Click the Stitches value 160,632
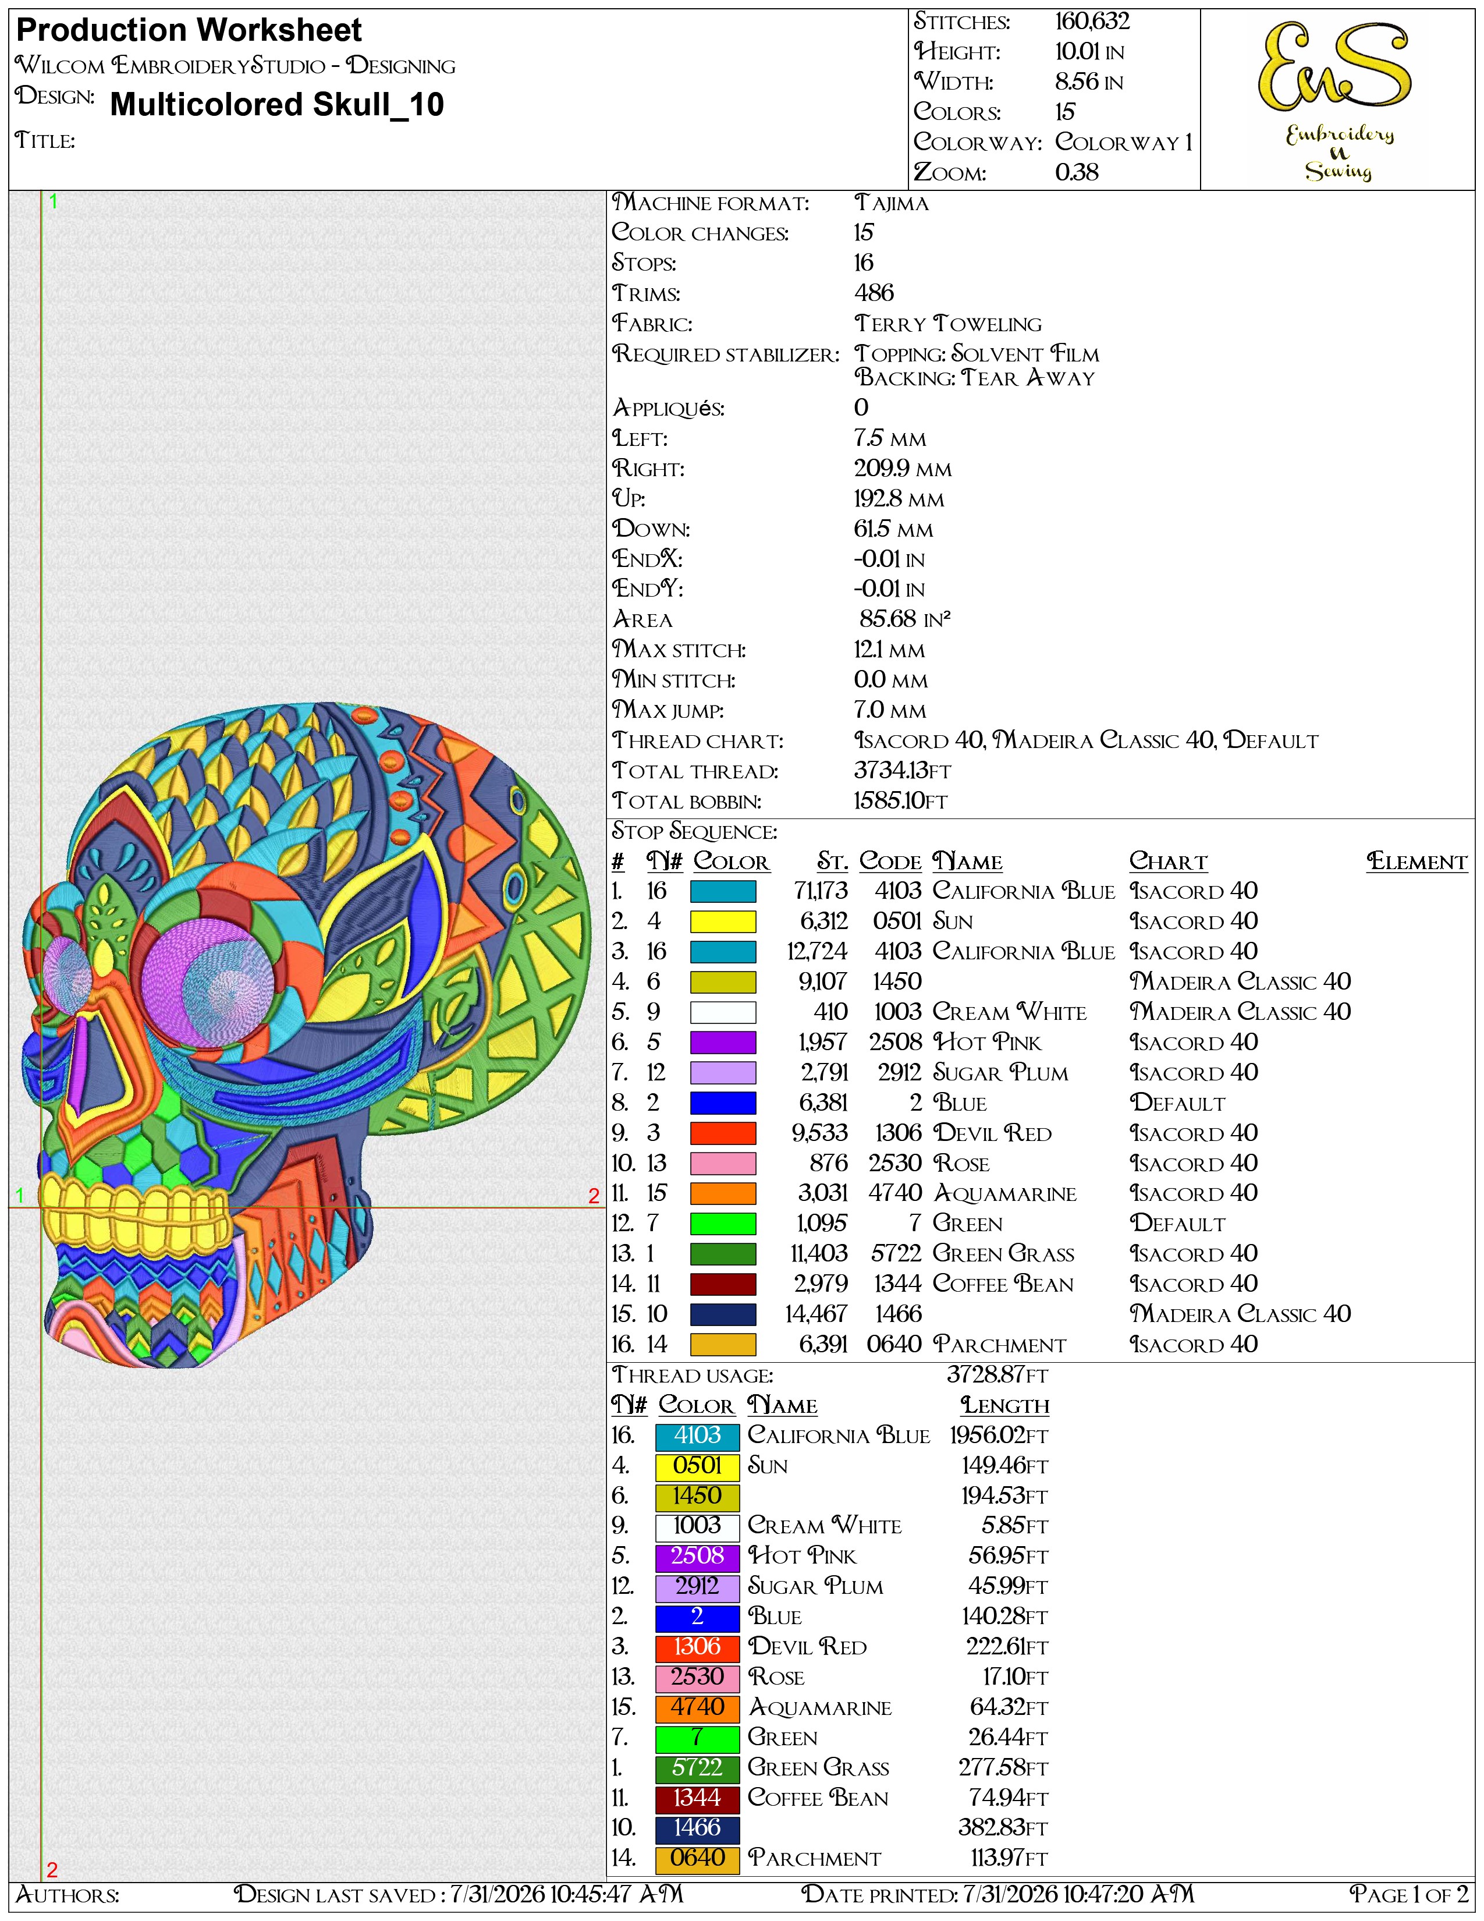 (x=1092, y=21)
